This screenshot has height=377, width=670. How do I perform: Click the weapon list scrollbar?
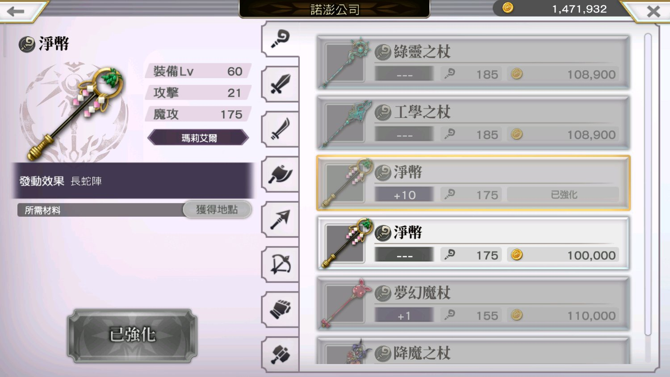click(x=648, y=184)
